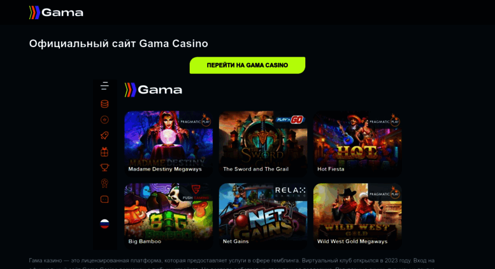The height and width of the screenshot is (269, 495).
Task: Click the Gama logo in the top header
Action: coord(56,13)
